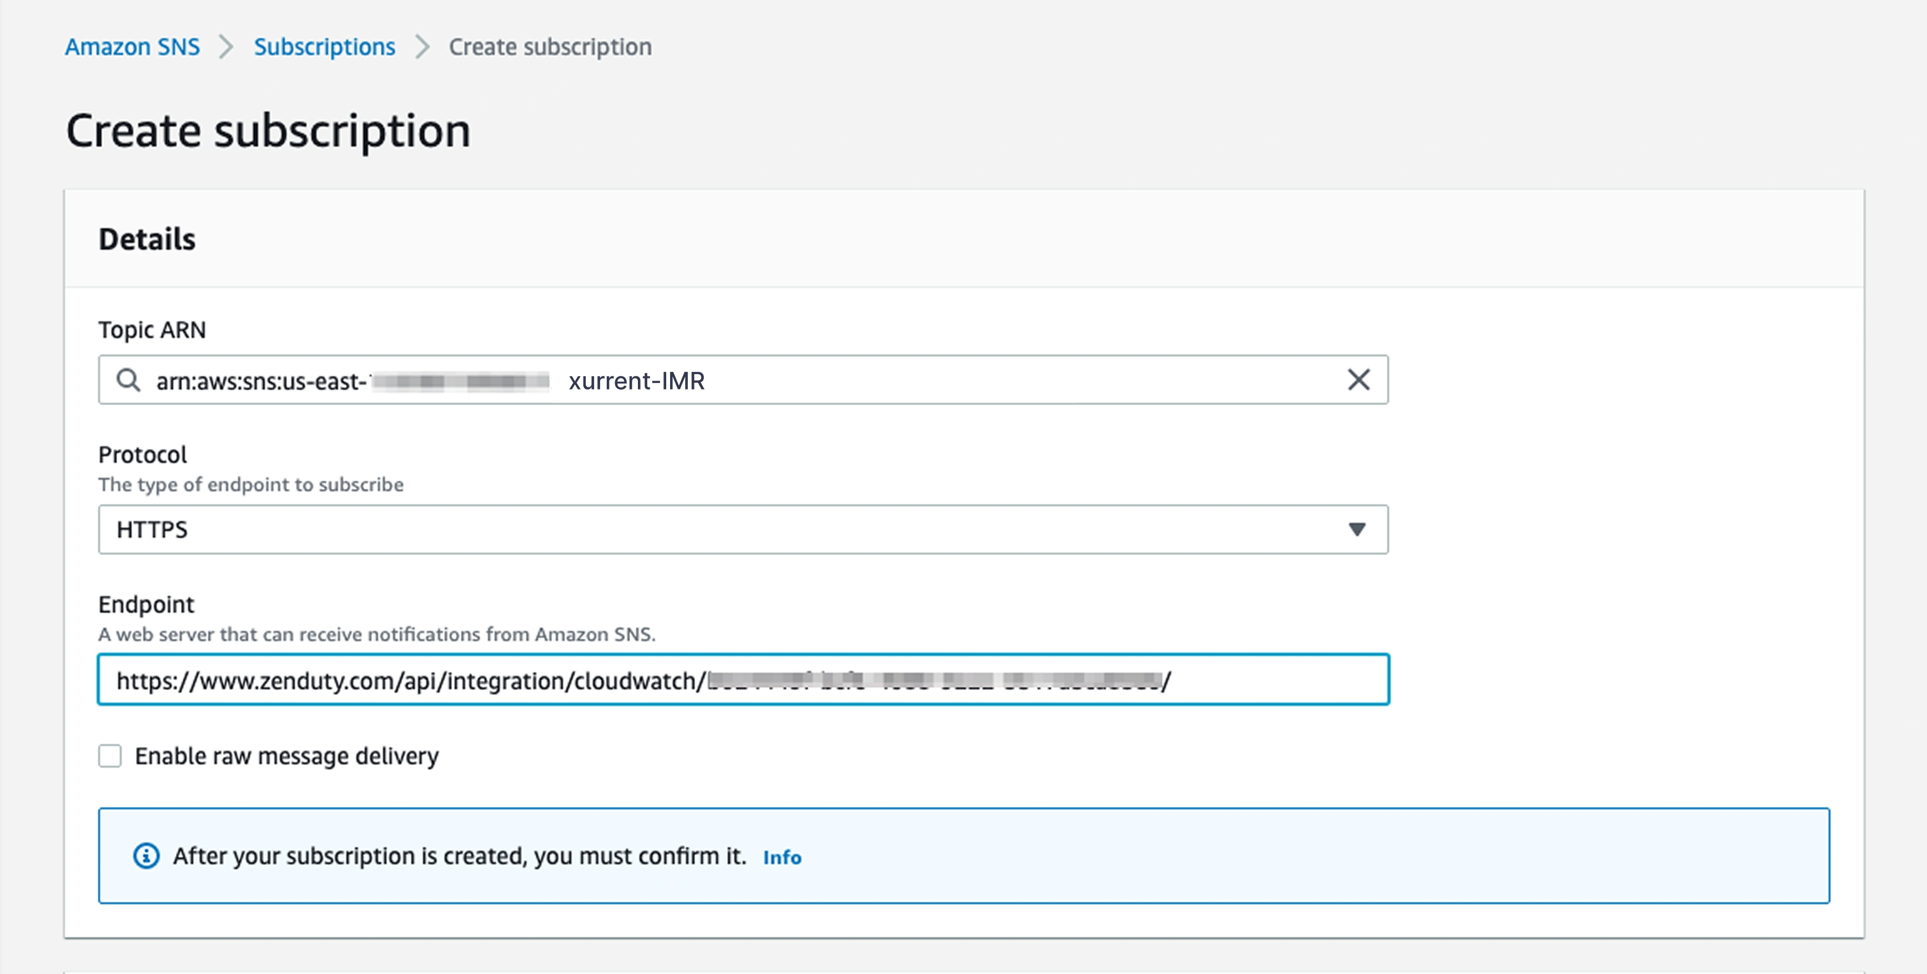Click the 'Create subscription' page heading

pos(268,131)
